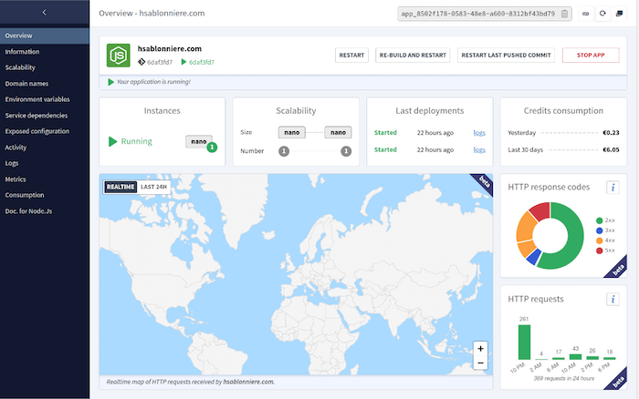Viewport: 639px width, 399px height.
Task: Click the green 10 PM requests bar
Action: point(524,342)
